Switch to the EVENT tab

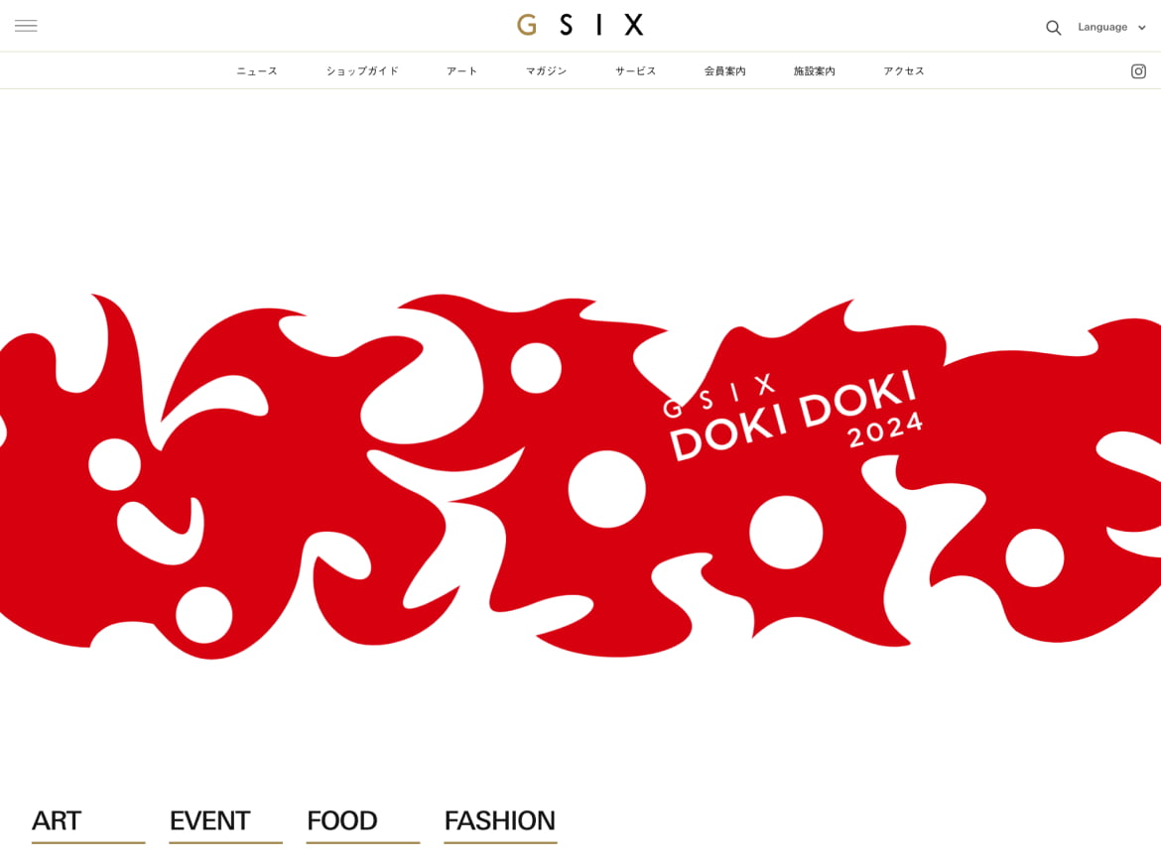tap(226, 823)
